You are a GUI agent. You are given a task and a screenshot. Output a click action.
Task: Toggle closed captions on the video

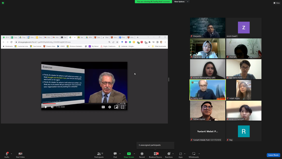[103, 107]
